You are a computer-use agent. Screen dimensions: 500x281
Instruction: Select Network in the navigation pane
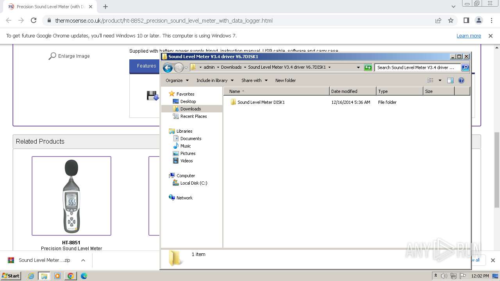181,198
